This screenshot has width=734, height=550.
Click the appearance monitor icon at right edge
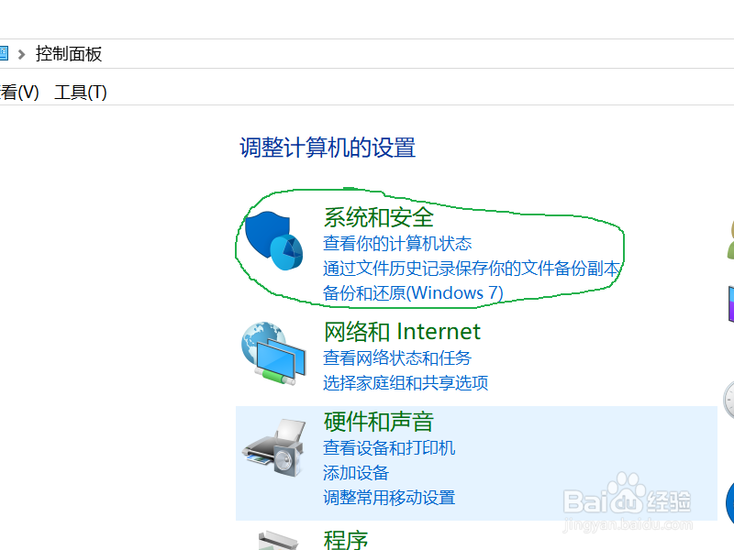[x=730, y=304]
